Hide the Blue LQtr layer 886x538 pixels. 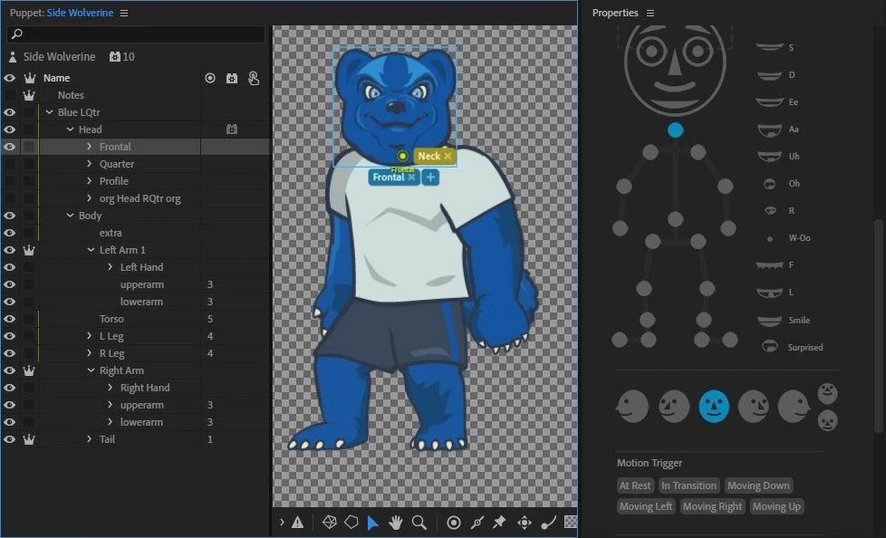[x=10, y=112]
